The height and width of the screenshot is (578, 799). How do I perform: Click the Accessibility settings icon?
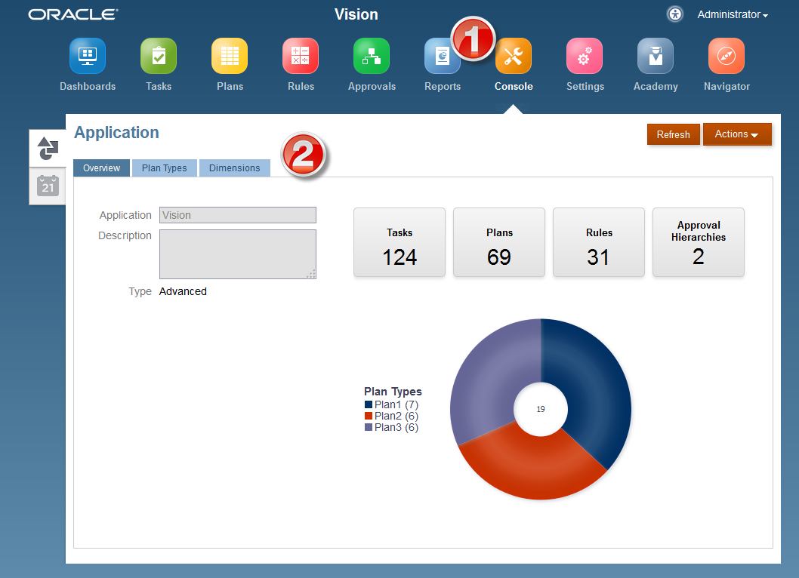point(675,14)
